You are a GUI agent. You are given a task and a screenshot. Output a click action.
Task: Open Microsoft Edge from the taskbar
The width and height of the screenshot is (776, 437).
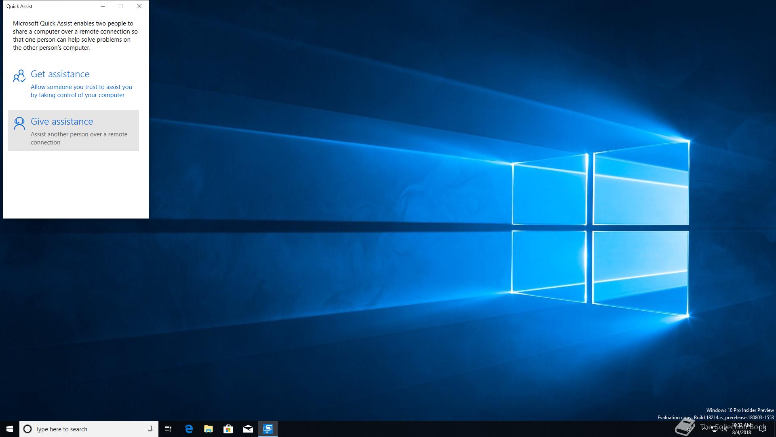coord(189,429)
